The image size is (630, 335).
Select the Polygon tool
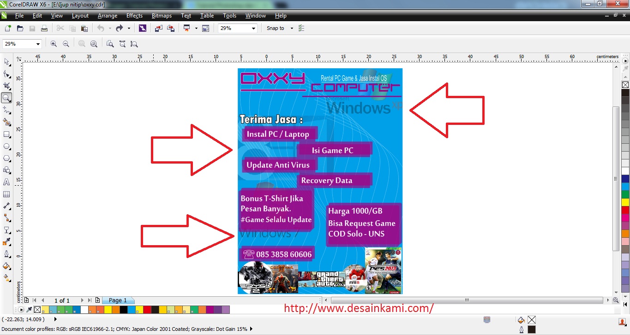(6, 158)
